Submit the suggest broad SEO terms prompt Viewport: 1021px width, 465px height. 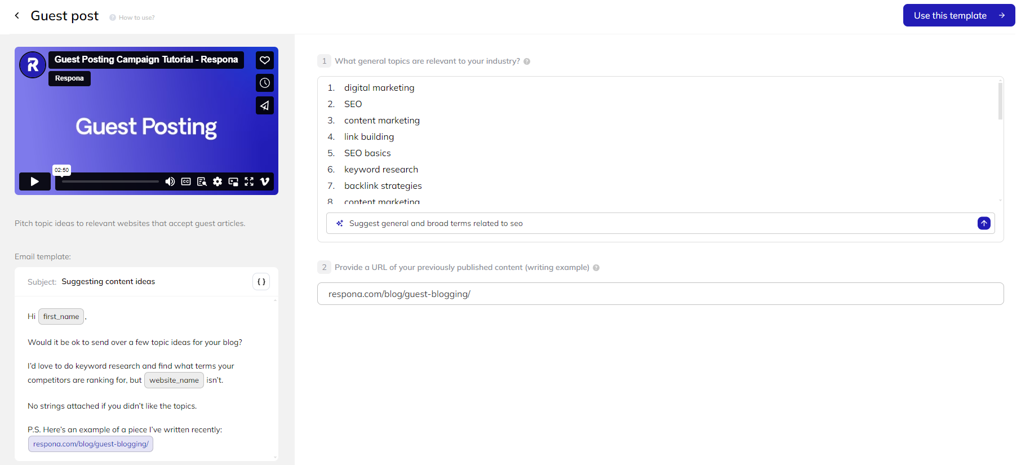(x=984, y=223)
